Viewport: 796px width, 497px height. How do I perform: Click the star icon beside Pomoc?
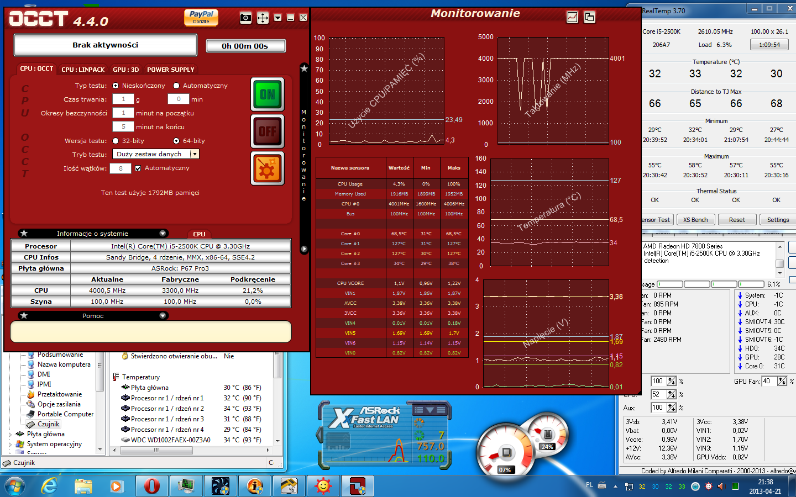[24, 315]
